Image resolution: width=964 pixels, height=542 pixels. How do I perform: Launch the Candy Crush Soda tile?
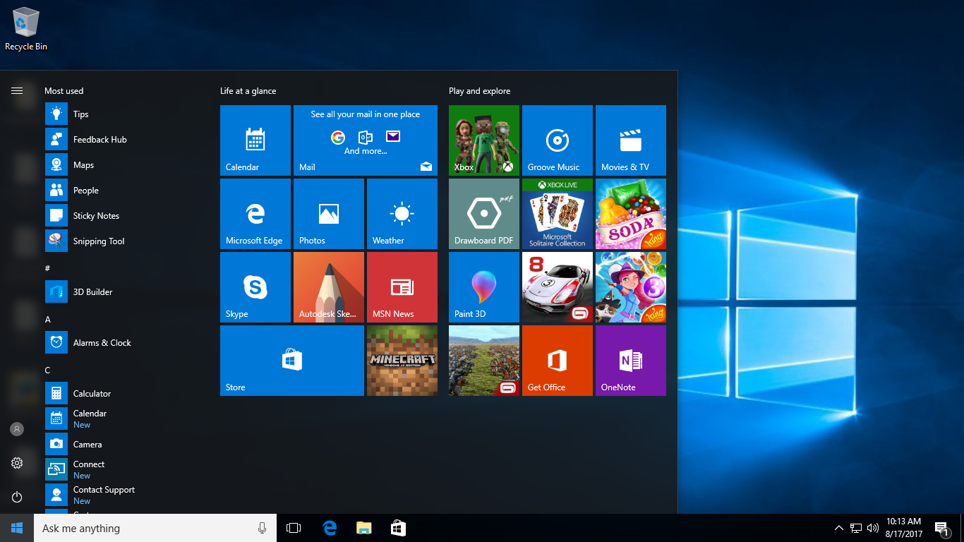pos(631,214)
